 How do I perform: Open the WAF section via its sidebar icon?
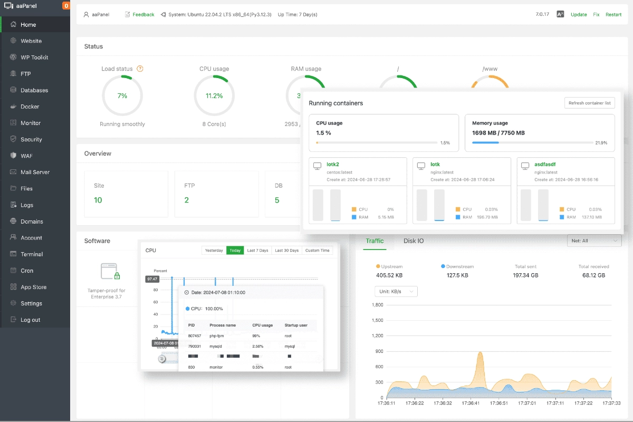click(13, 155)
